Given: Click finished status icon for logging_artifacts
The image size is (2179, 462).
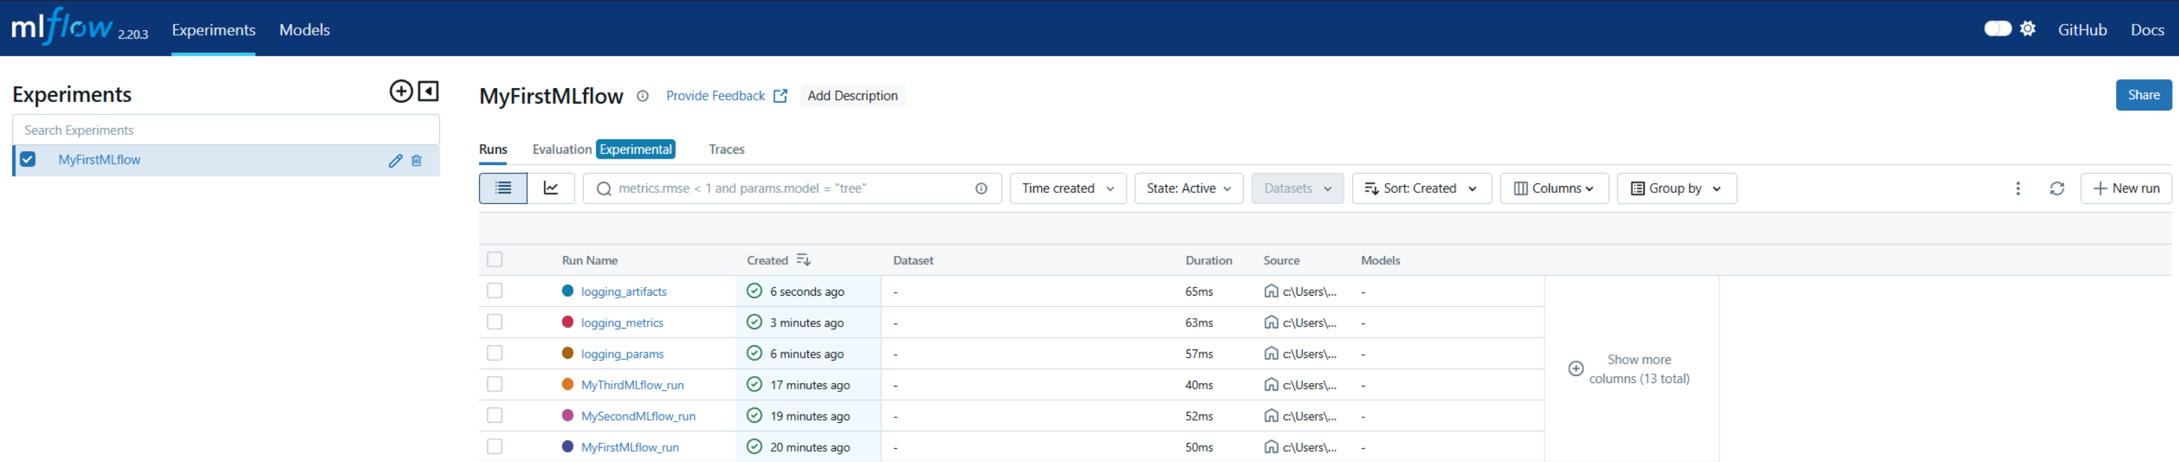Looking at the screenshot, I should tap(755, 291).
